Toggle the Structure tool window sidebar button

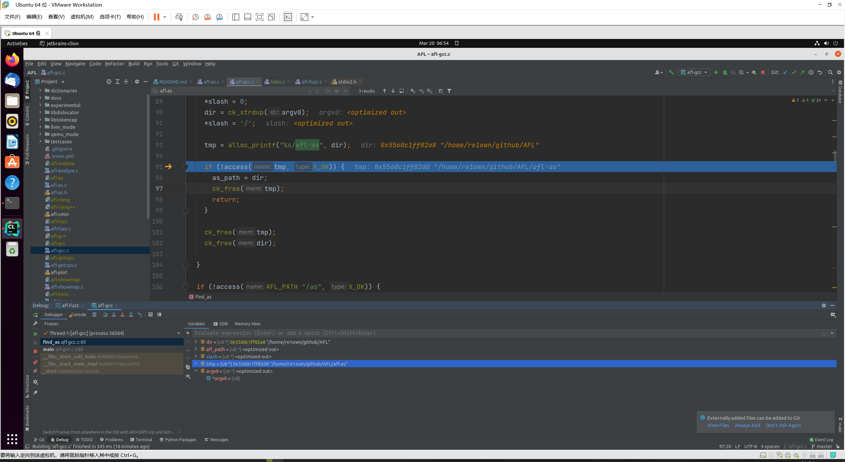[27, 386]
